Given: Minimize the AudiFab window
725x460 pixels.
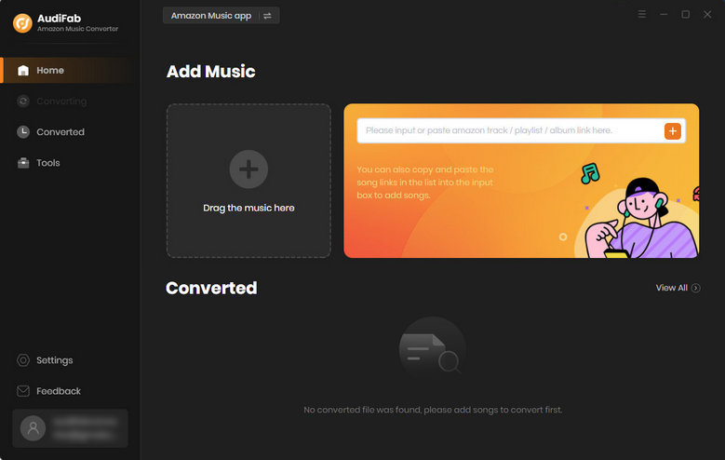Looking at the screenshot, I should pos(664,14).
